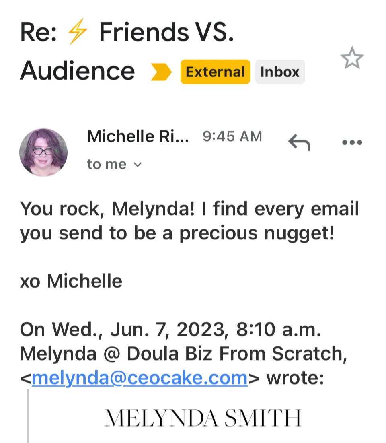Tap Michelle's profile picture avatar
The image size is (386, 443).
tap(43, 152)
